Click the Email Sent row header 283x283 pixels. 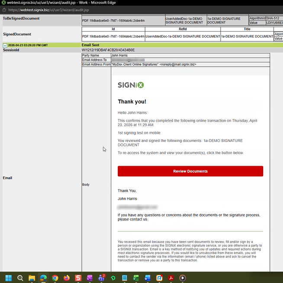click(x=91, y=45)
